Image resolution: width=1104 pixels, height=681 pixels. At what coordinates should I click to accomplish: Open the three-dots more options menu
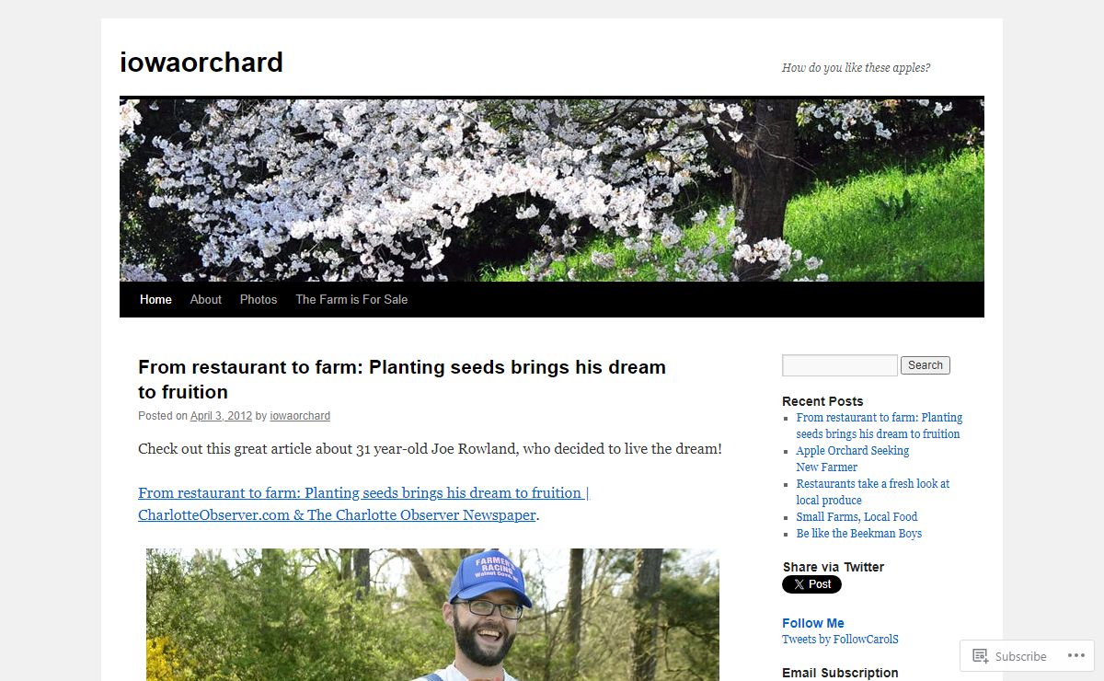pos(1076,656)
